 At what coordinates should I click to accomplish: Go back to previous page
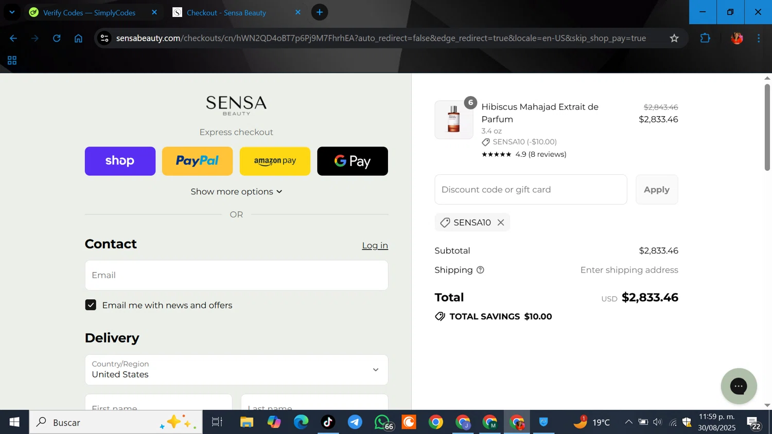[x=13, y=38]
